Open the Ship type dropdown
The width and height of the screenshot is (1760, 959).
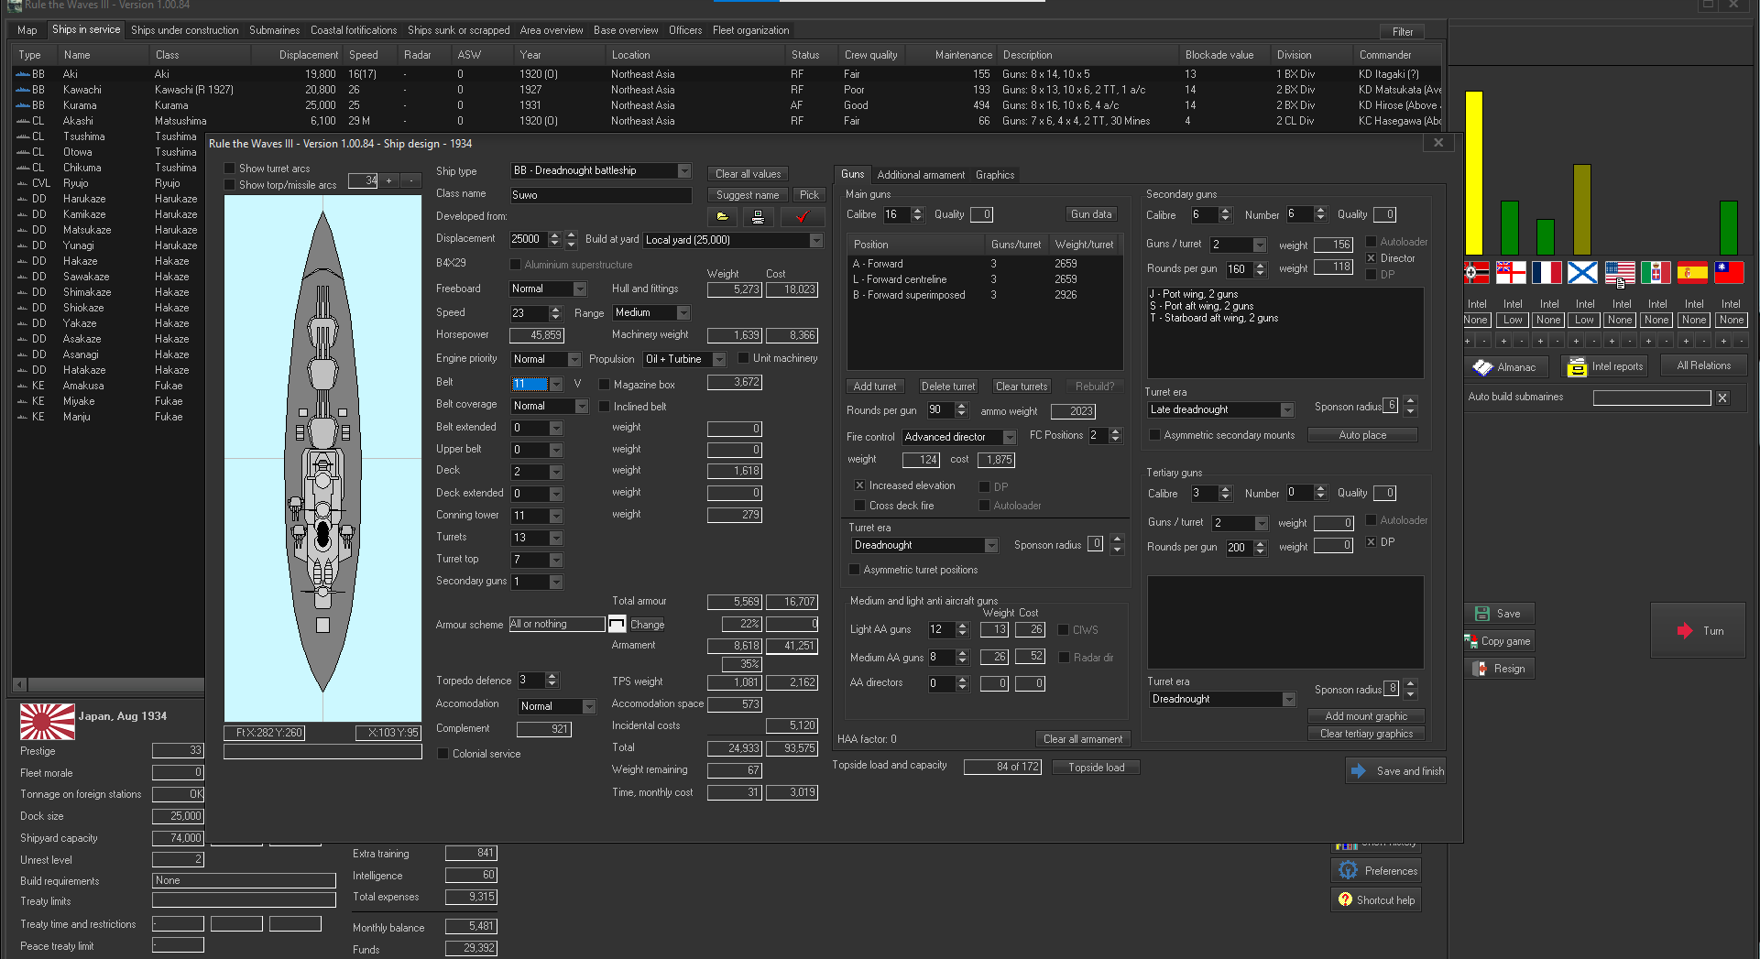(x=683, y=171)
